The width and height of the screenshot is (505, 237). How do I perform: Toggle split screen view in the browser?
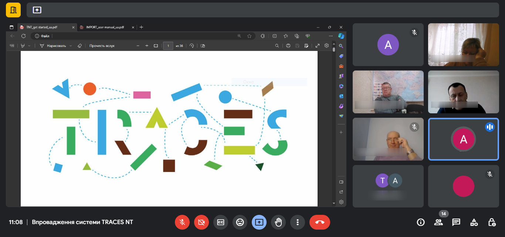point(275,36)
